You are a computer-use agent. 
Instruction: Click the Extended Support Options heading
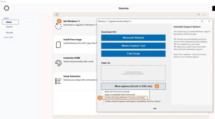pos(187,27)
